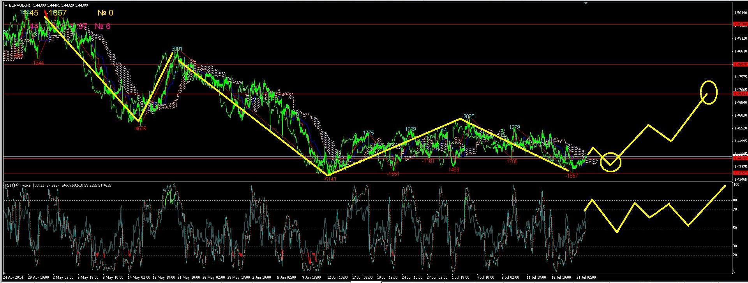
Task: Click the lower yellow circle near current price
Action: (610, 162)
